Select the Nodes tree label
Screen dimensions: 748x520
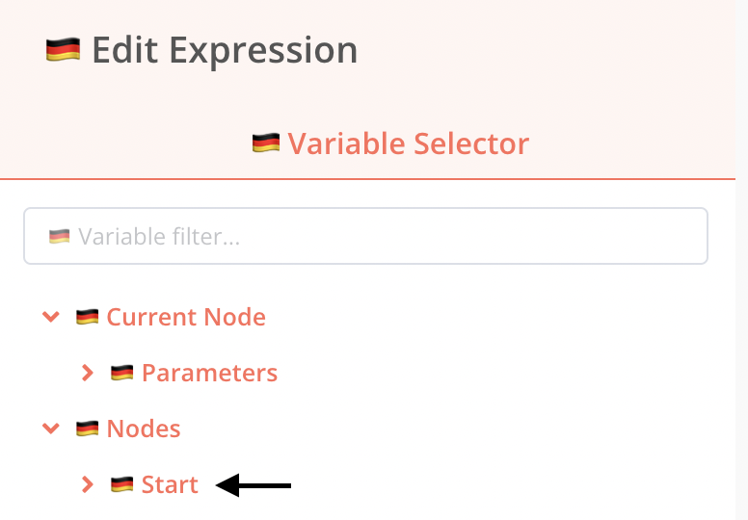144,429
